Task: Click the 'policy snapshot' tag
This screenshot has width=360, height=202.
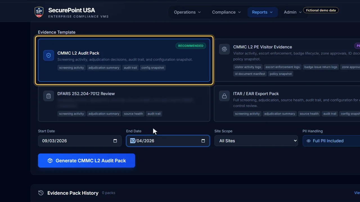Action: (x=281, y=74)
